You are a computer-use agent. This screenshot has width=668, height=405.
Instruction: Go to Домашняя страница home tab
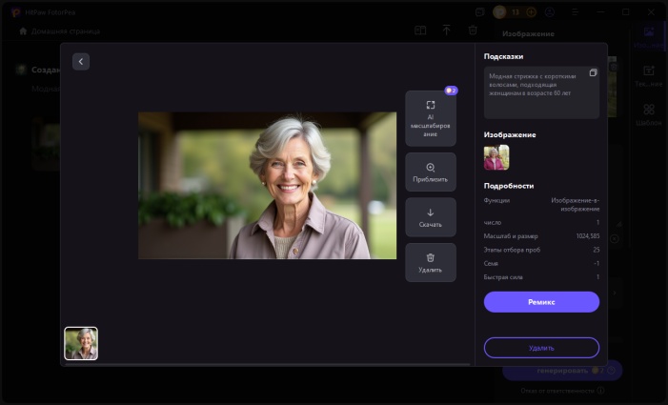[x=59, y=31]
